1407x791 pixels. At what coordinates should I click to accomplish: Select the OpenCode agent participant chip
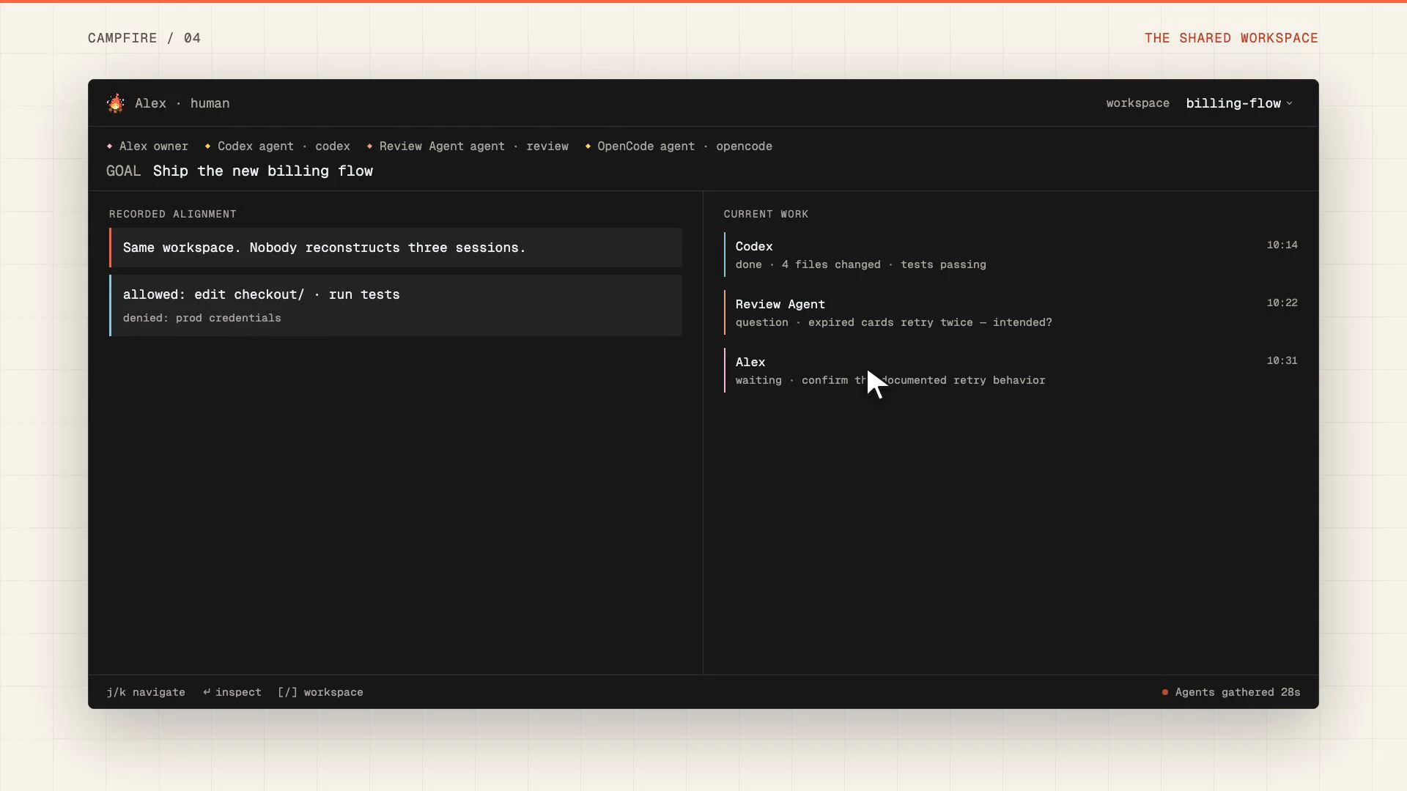click(x=679, y=146)
